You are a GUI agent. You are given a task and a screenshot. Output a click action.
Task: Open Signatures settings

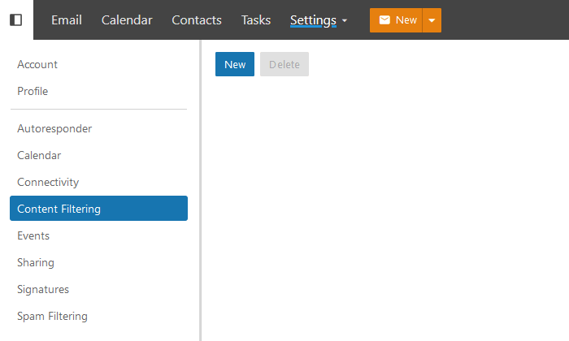pyautogui.click(x=43, y=290)
